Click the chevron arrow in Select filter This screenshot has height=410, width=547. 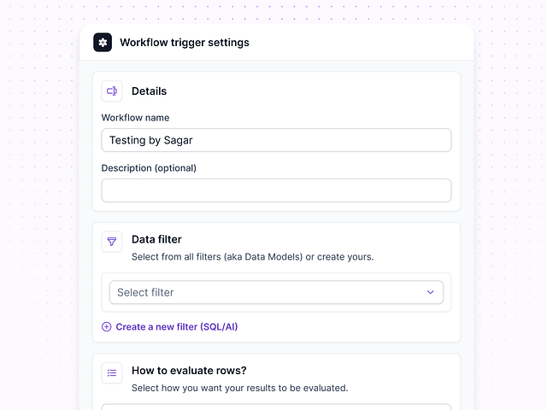[x=431, y=292]
